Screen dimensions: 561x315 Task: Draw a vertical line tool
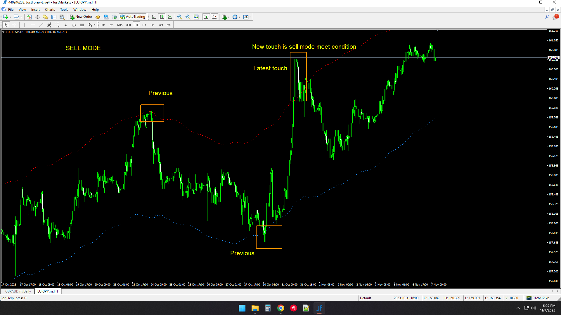pos(25,25)
